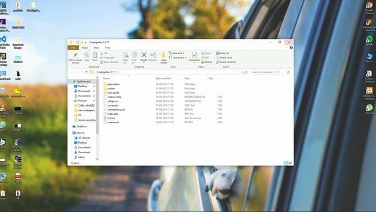Click the search magnifier icon
The image size is (376, 212).
288,72
